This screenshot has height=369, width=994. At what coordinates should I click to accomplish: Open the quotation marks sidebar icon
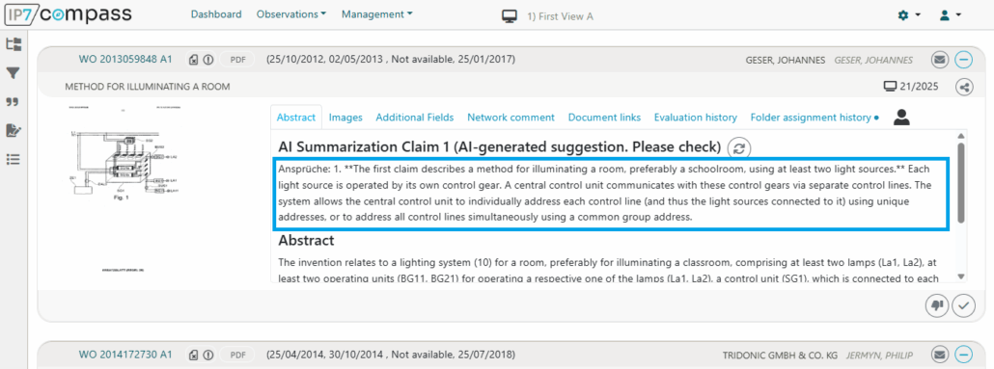pyautogui.click(x=13, y=101)
